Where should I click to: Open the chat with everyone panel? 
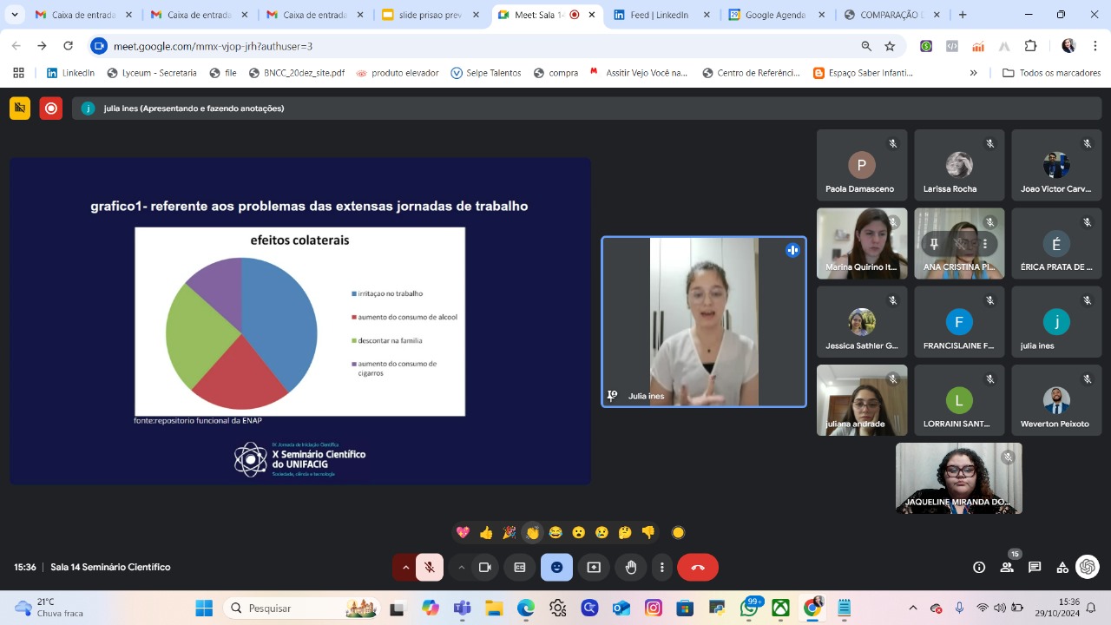(1035, 567)
